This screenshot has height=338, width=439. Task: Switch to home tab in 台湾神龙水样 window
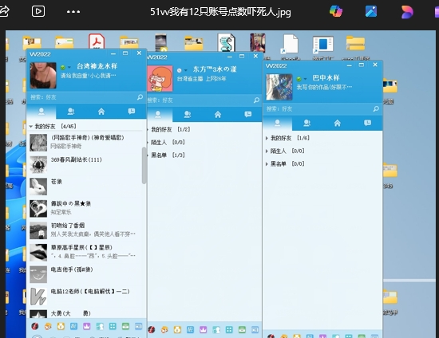[x=101, y=112]
